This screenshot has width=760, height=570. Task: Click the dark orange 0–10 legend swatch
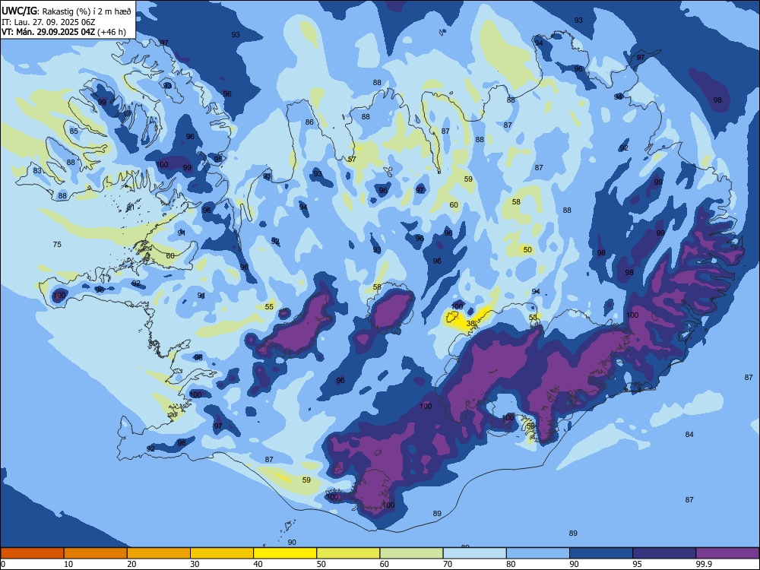pyautogui.click(x=32, y=553)
